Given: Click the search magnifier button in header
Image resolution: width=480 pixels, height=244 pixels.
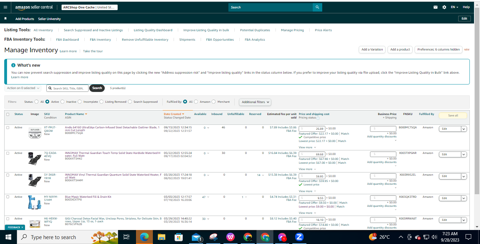Looking at the screenshot, I should [317, 7].
